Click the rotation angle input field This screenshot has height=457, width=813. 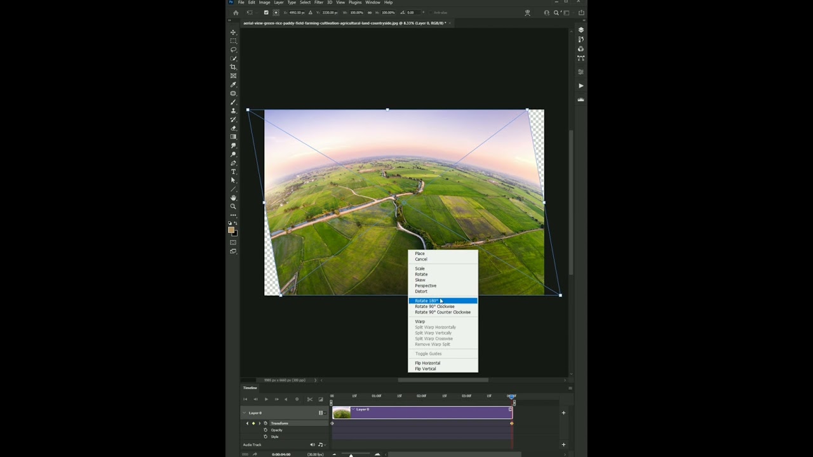[413, 12]
